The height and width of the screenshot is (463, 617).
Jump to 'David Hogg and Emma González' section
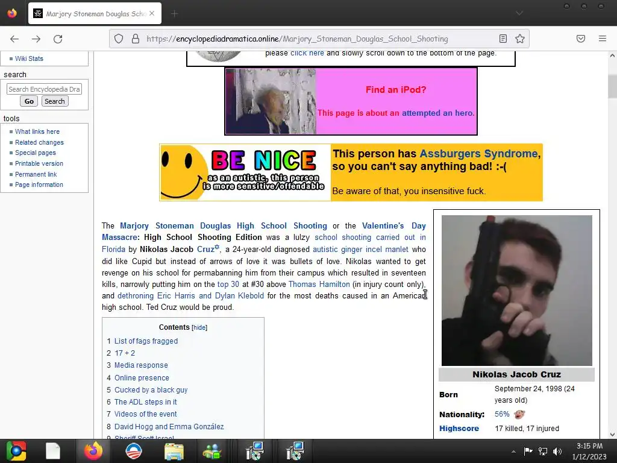tap(169, 427)
